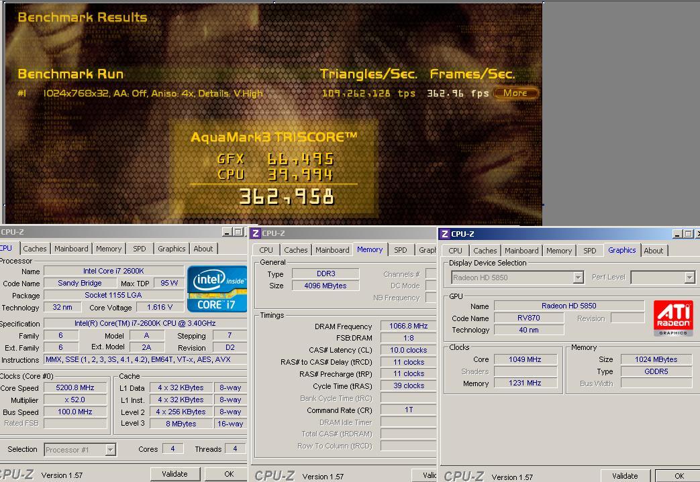This screenshot has width=700, height=482.
Task: Click the 1.616 V core voltage value
Action: (x=160, y=307)
